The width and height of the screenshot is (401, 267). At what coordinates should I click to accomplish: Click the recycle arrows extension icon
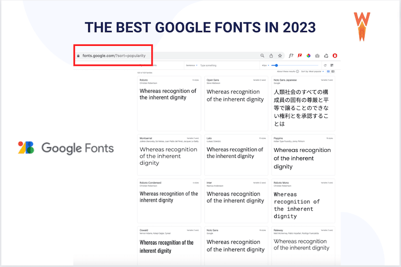(326, 56)
